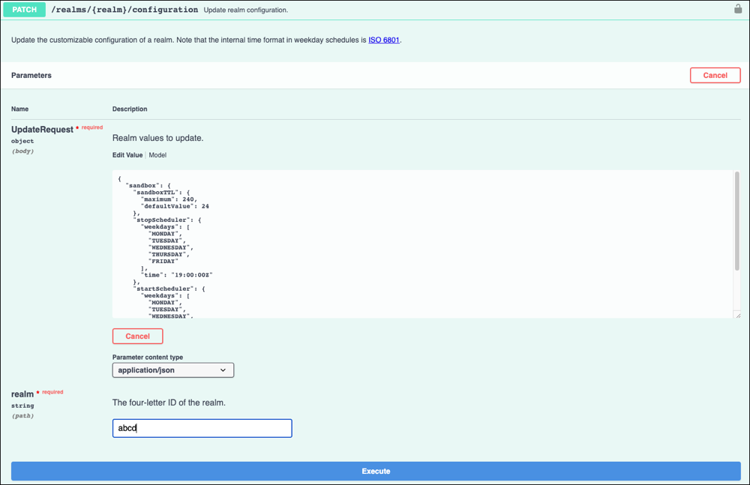Click the "startScheduler" key in the JSON
The image size is (750, 485).
click(168, 288)
